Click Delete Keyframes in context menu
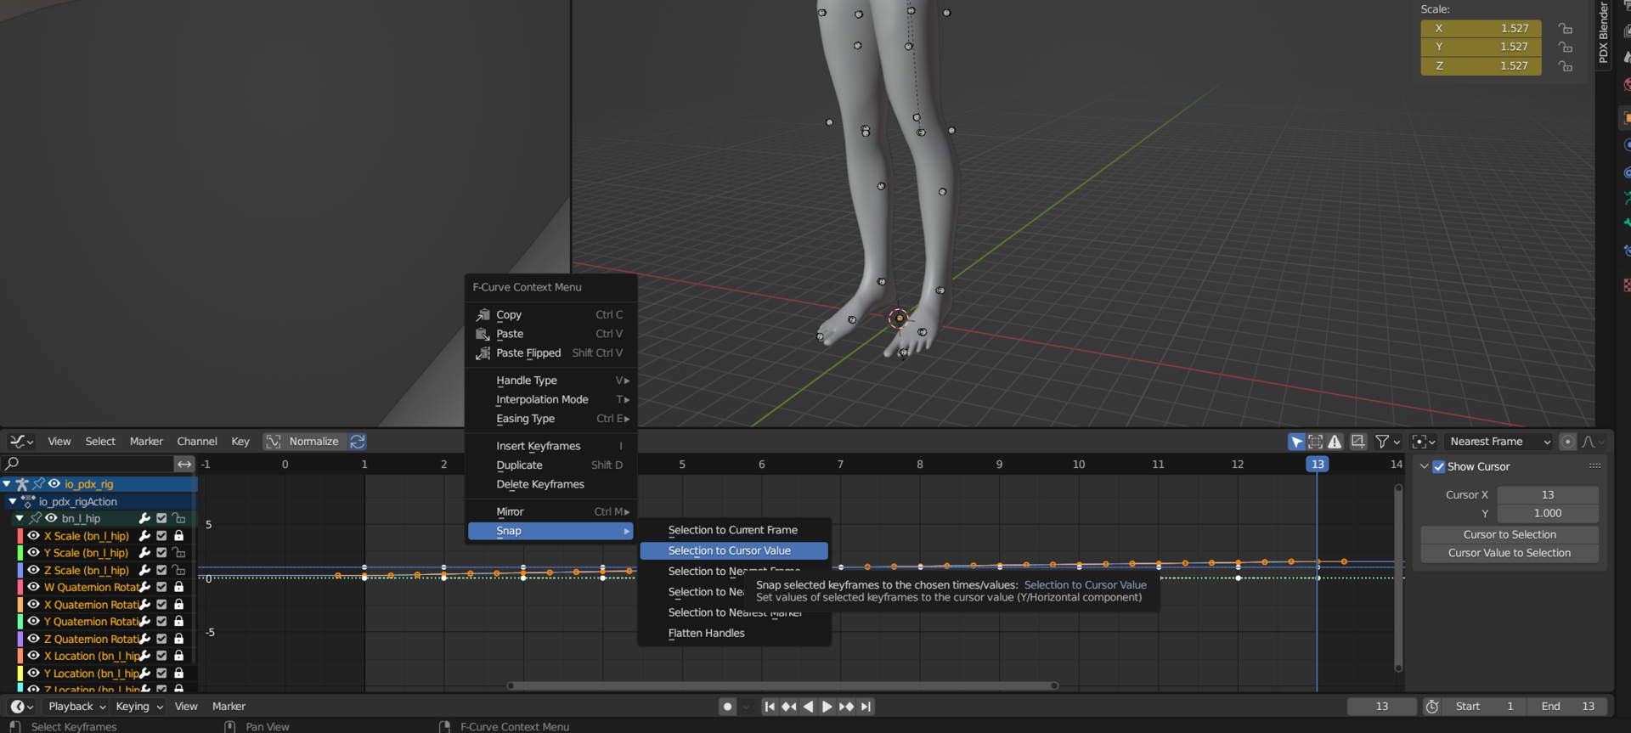Image resolution: width=1631 pixels, height=733 pixels. (x=550, y=484)
